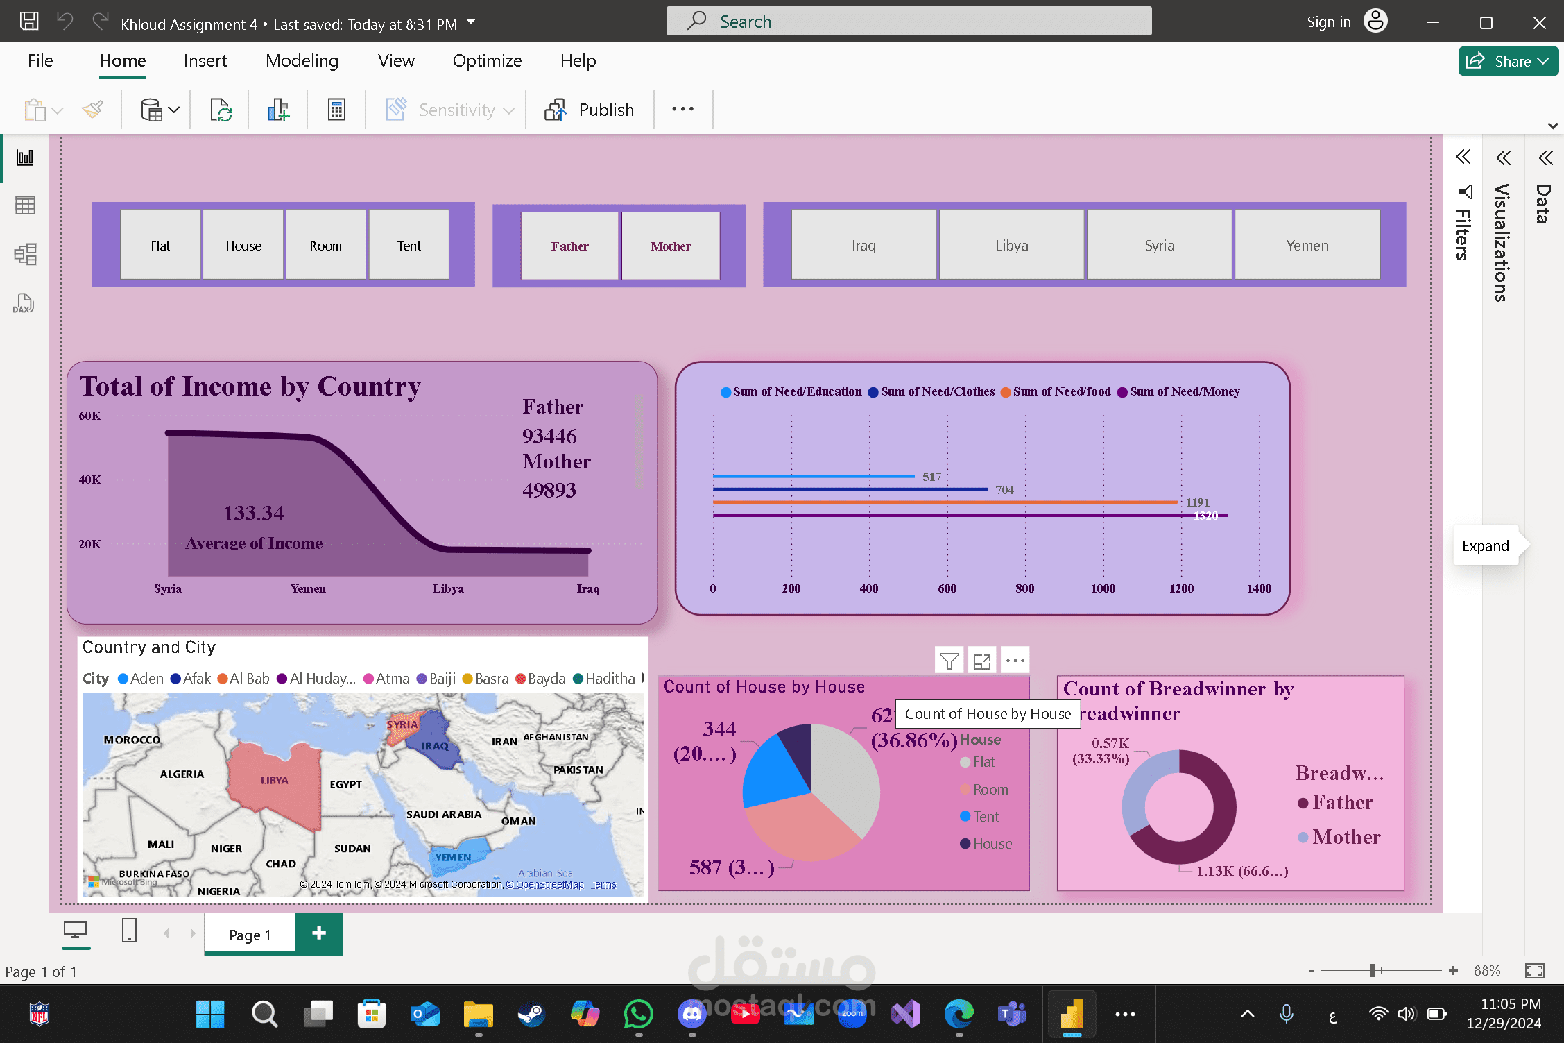The height and width of the screenshot is (1043, 1564).
Task: Expand the Data pane chevron
Action: (1545, 158)
